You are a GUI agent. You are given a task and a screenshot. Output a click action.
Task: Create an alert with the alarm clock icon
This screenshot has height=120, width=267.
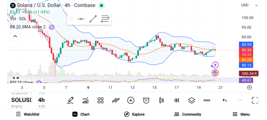coord(146,100)
